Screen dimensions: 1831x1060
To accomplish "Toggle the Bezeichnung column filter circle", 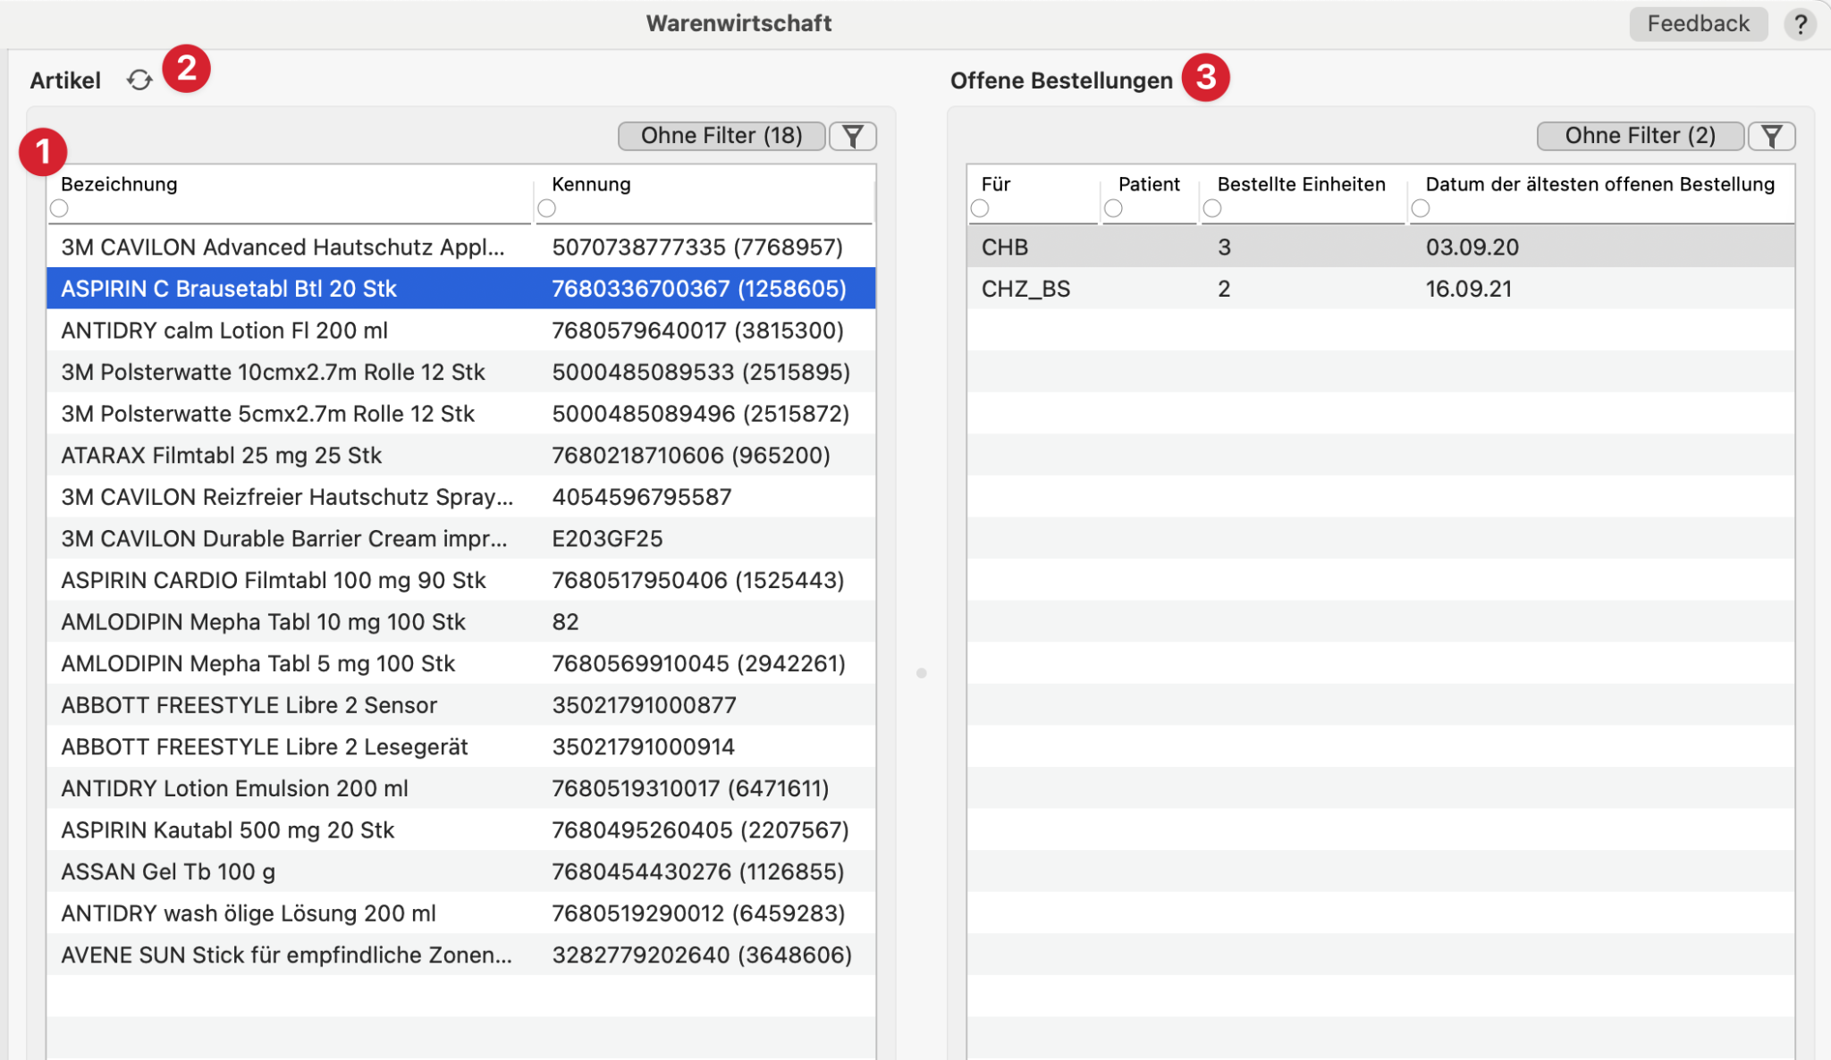I will (x=59, y=208).
